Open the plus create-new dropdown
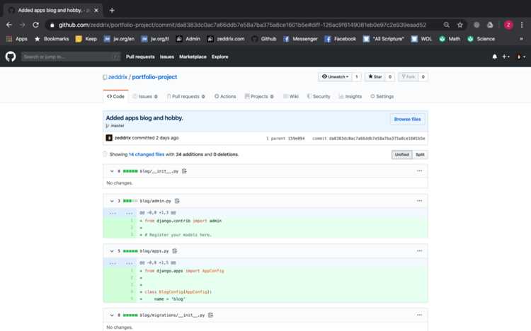The height and width of the screenshot is (331, 531). tap(506, 57)
